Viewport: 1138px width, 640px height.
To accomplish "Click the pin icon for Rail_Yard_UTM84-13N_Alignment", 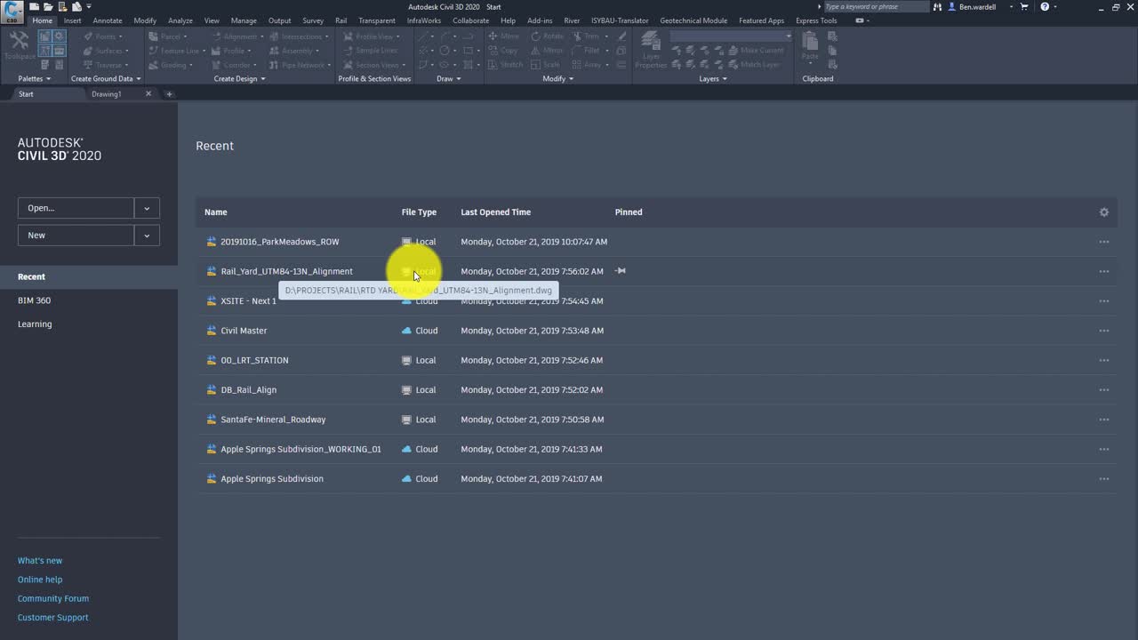I will click(621, 271).
